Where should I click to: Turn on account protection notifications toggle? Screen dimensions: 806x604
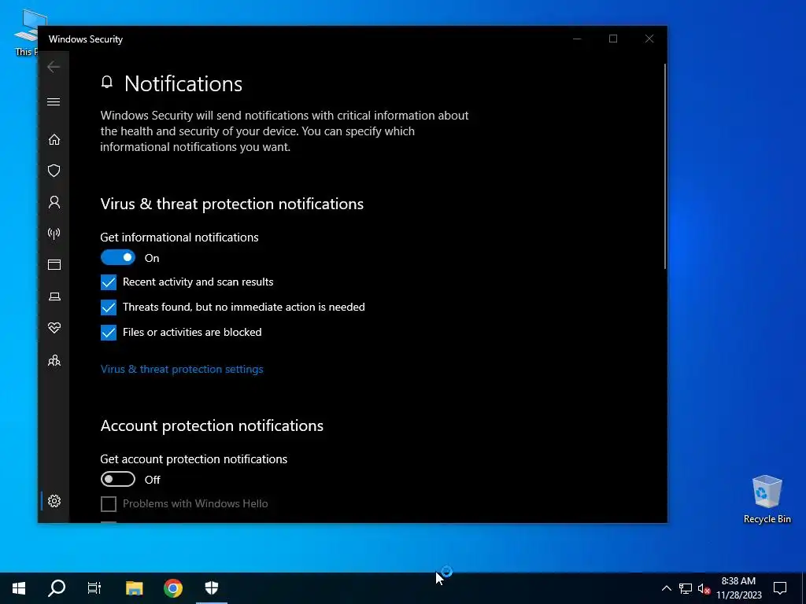118,479
